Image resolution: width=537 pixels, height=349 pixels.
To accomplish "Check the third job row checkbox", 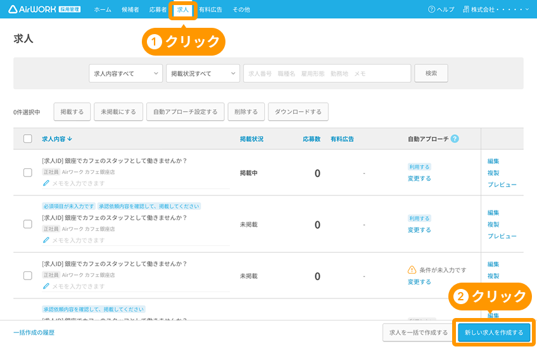I will [28, 276].
